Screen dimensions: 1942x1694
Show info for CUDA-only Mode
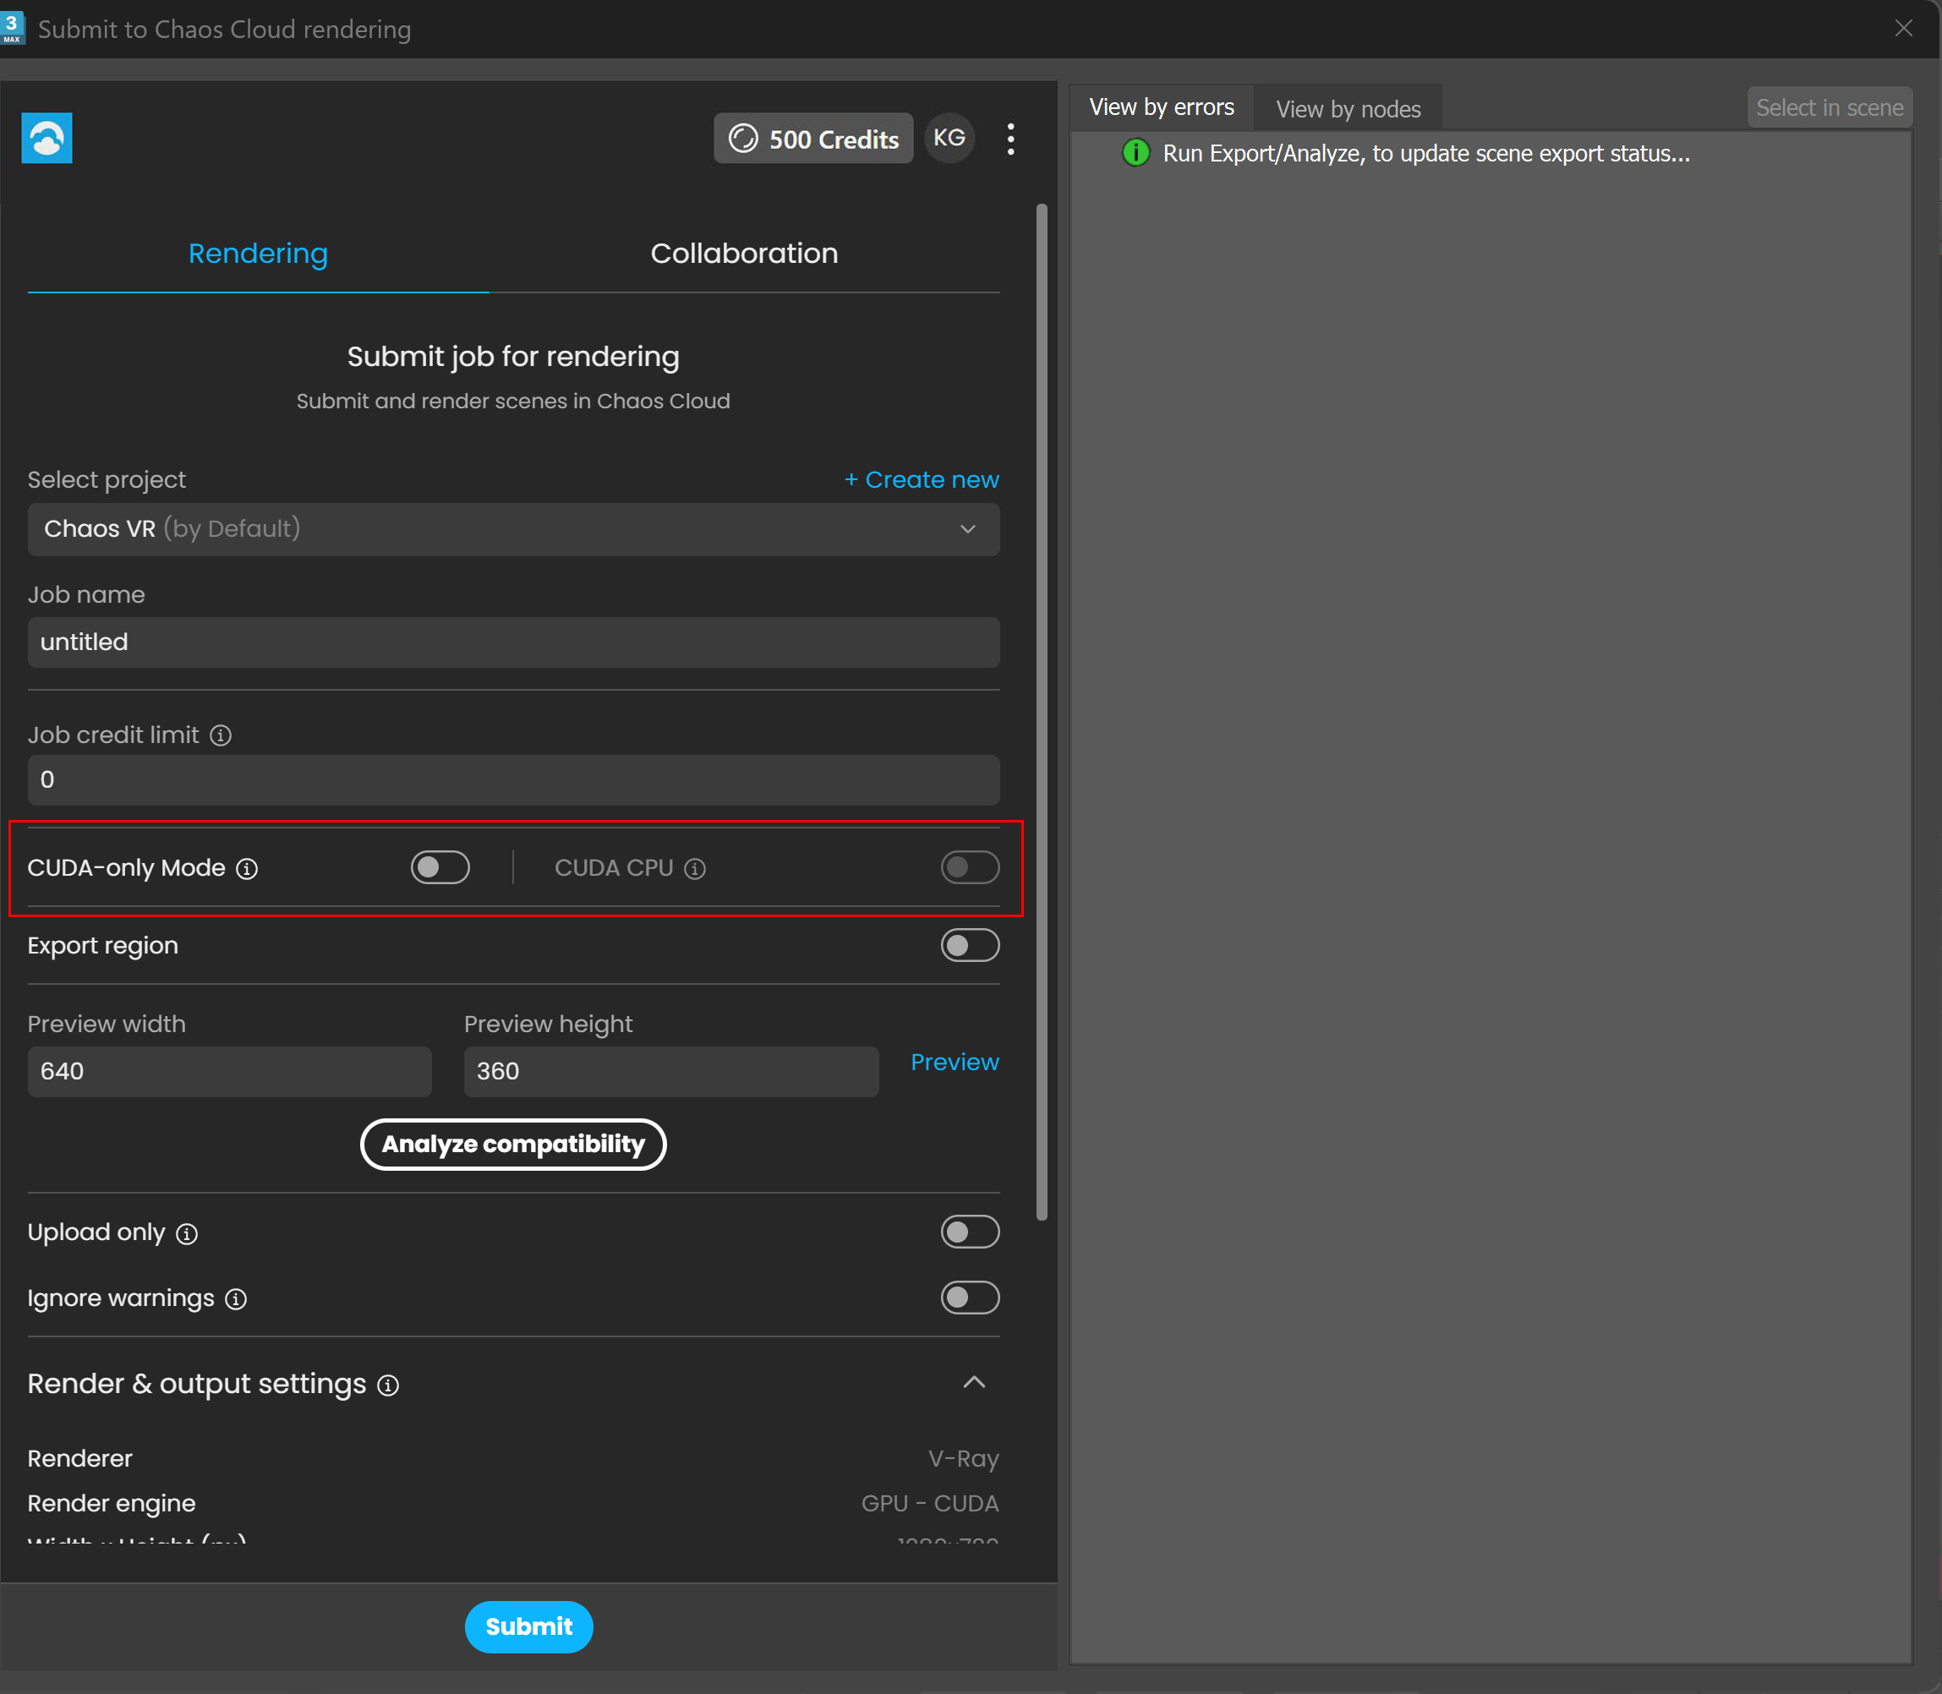tap(247, 869)
